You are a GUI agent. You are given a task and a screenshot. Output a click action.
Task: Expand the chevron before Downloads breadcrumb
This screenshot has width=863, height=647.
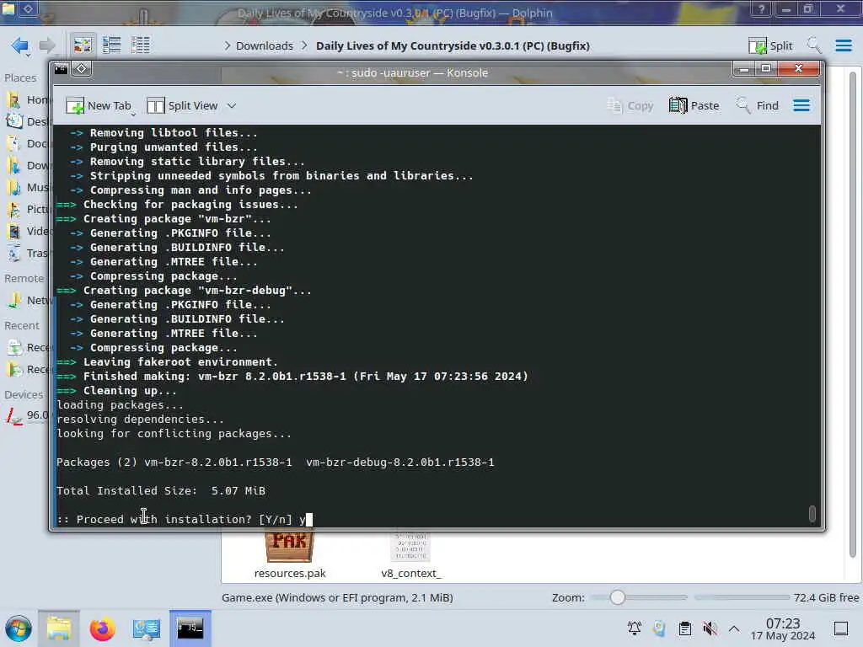(228, 45)
